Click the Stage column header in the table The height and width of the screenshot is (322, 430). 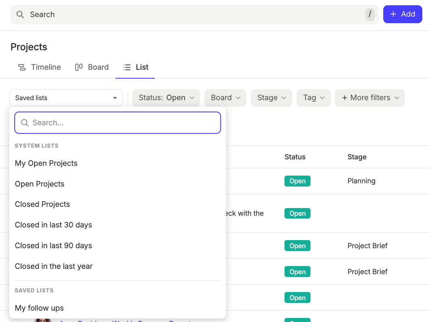coord(357,157)
